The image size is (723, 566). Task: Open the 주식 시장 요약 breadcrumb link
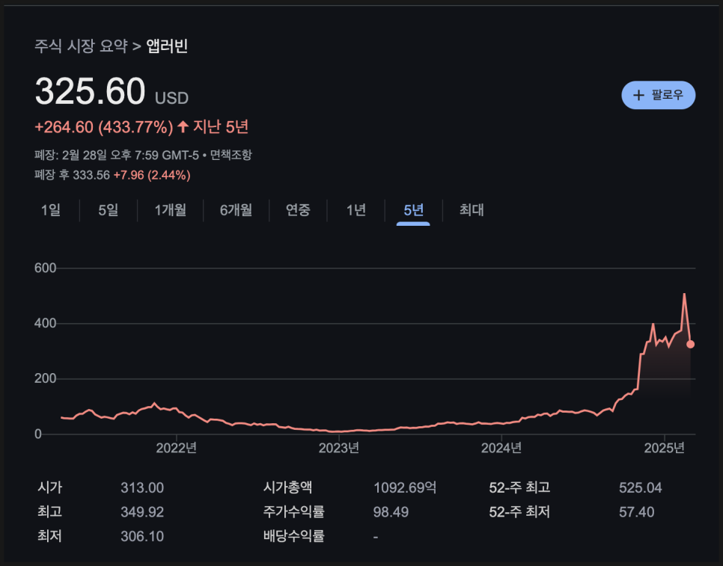(81, 46)
